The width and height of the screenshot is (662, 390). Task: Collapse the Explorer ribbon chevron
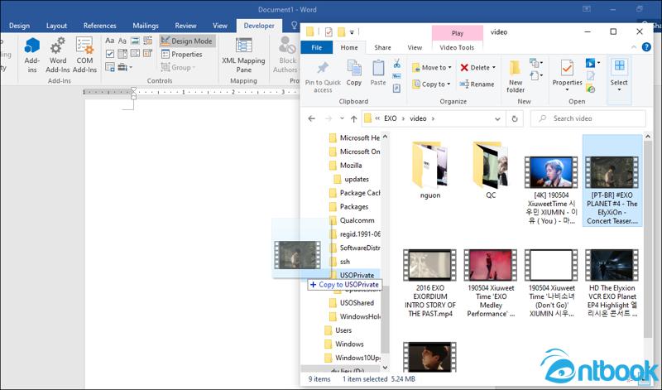[634, 47]
